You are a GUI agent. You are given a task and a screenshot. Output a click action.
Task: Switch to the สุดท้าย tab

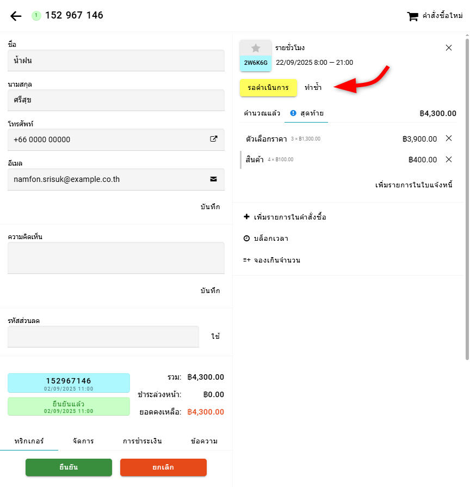(307, 113)
